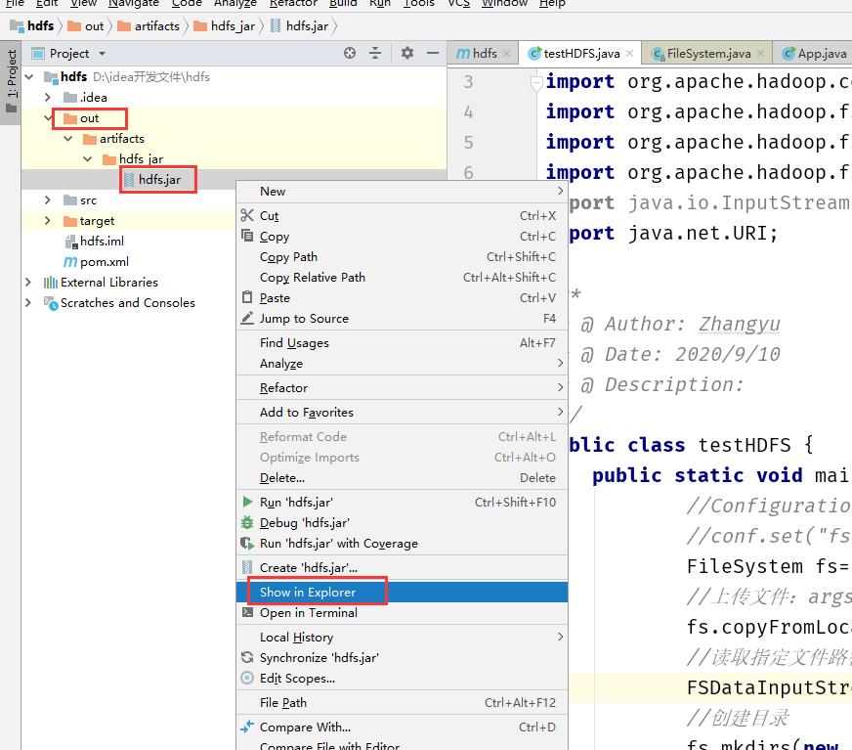Viewport: 852px width, 750px height.
Task: Click the Debug bug icon
Action: click(x=247, y=522)
